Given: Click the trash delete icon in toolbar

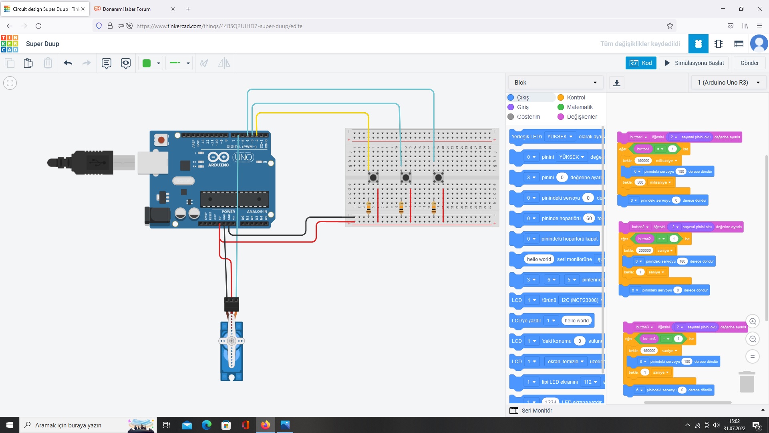Looking at the screenshot, I should pos(48,63).
